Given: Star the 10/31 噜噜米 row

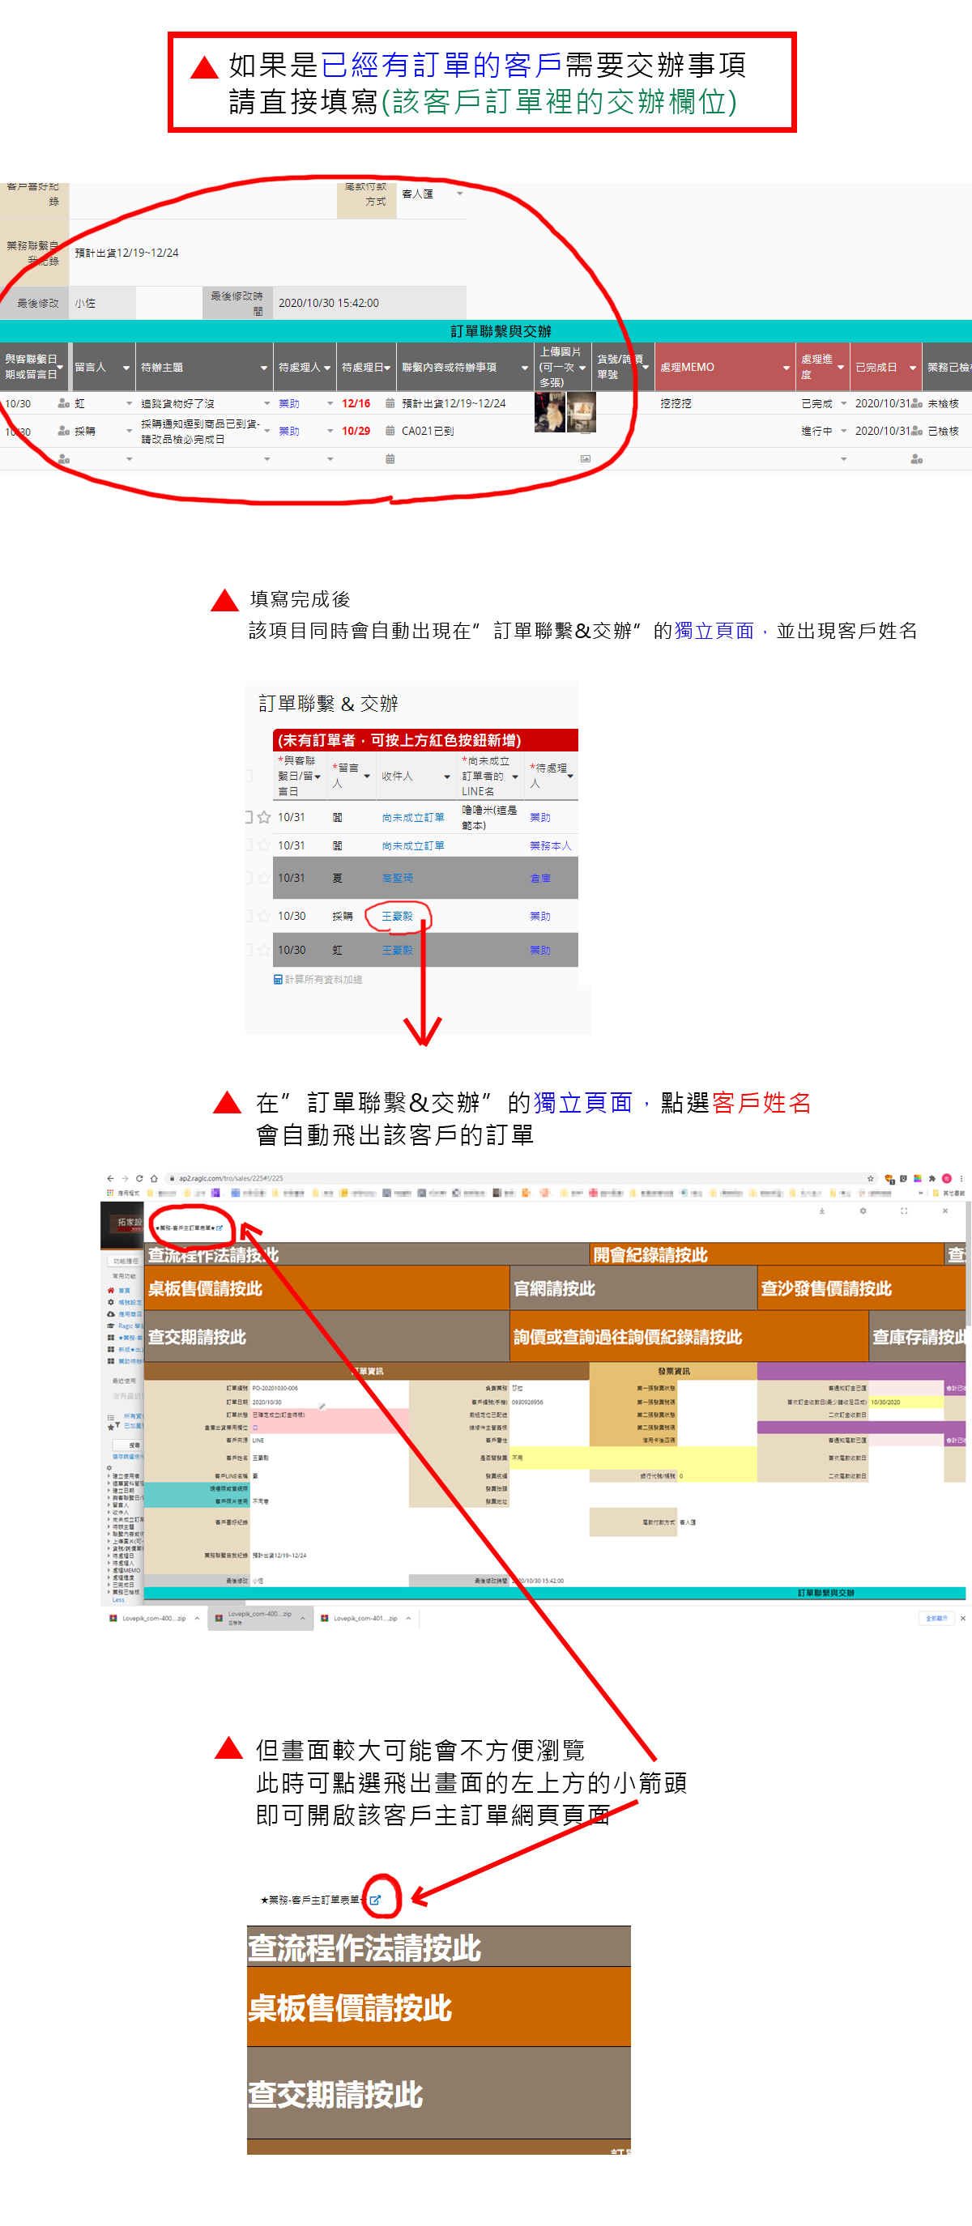Looking at the screenshot, I should tap(265, 816).
